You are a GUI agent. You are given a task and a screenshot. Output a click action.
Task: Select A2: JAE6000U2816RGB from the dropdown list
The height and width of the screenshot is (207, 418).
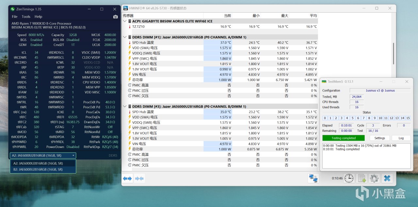[43, 163]
